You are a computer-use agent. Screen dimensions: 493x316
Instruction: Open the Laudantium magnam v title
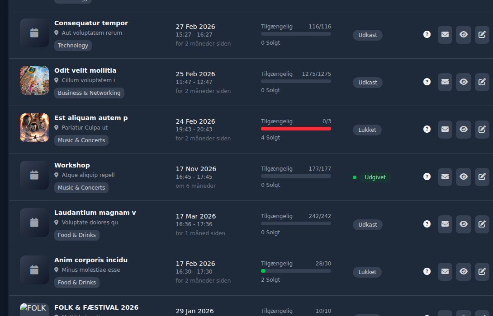point(95,213)
